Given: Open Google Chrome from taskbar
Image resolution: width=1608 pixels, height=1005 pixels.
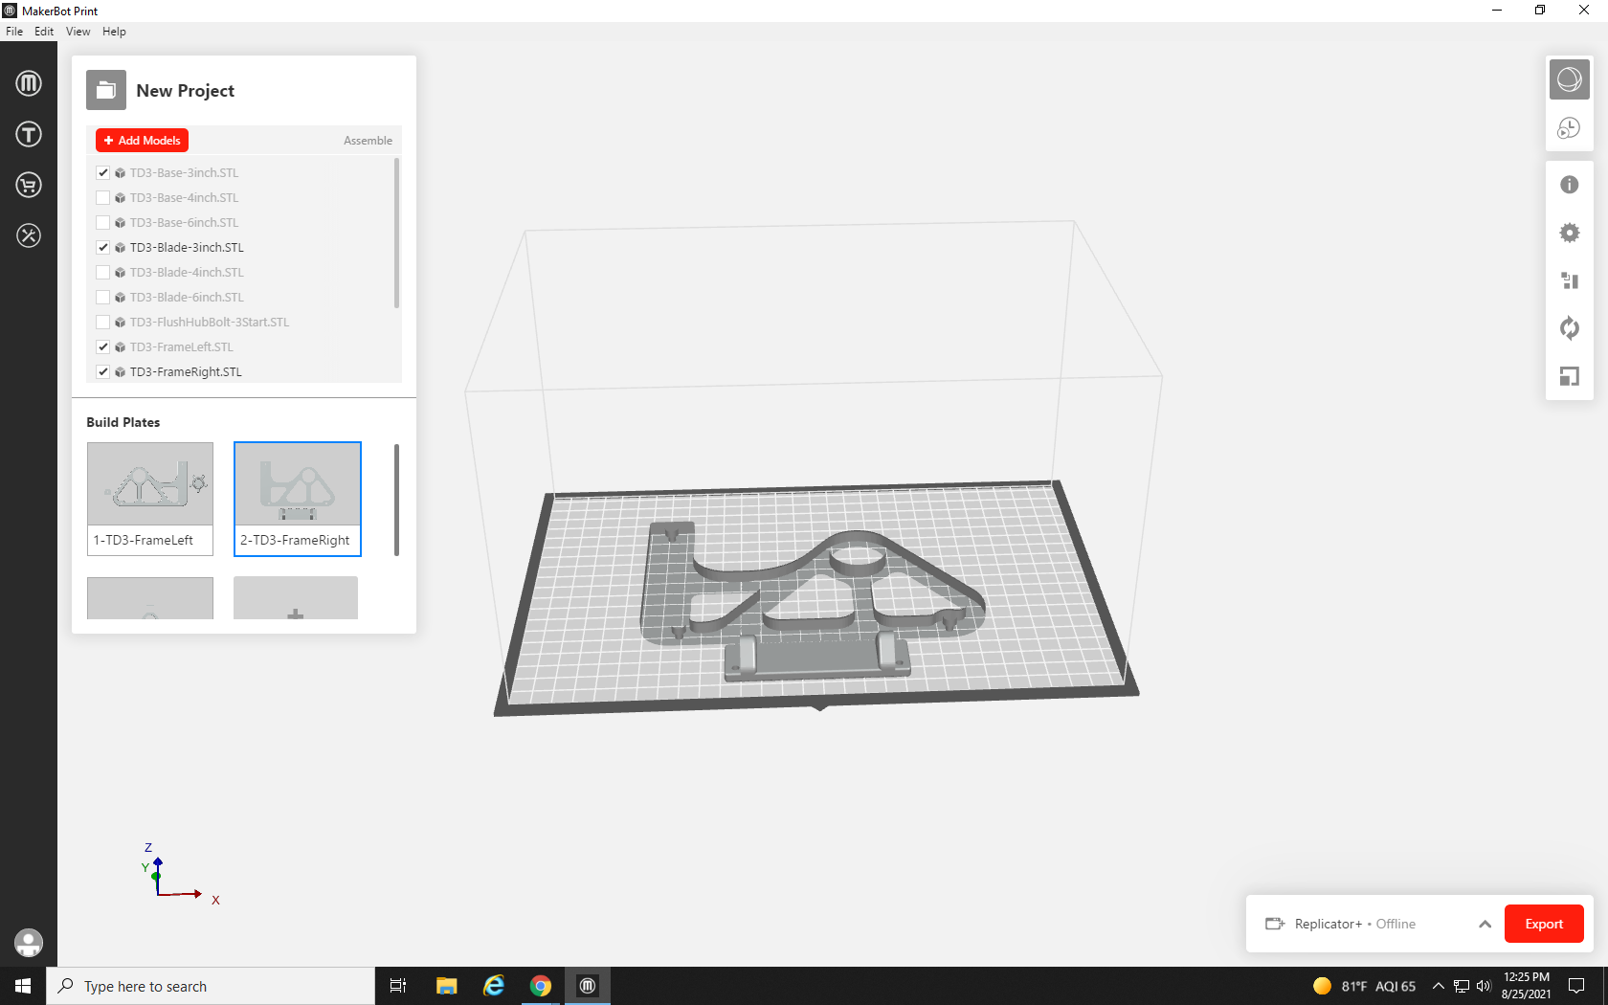Looking at the screenshot, I should pos(541,986).
